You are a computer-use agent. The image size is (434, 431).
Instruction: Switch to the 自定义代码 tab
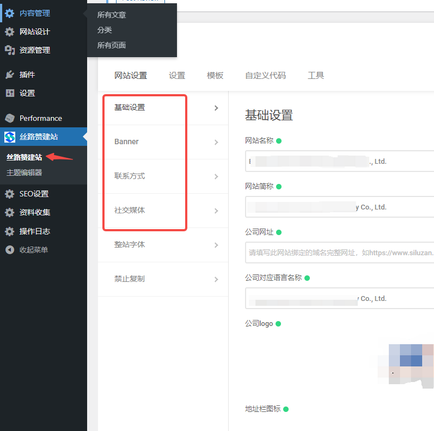pyautogui.click(x=265, y=76)
